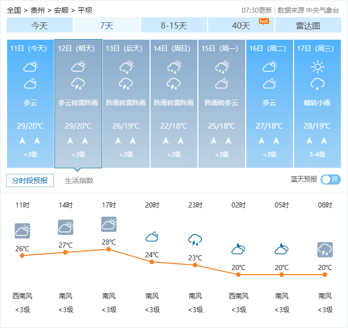Toggle the 蓝天预报 switch
The height and width of the screenshot is (328, 348).
coord(331,180)
